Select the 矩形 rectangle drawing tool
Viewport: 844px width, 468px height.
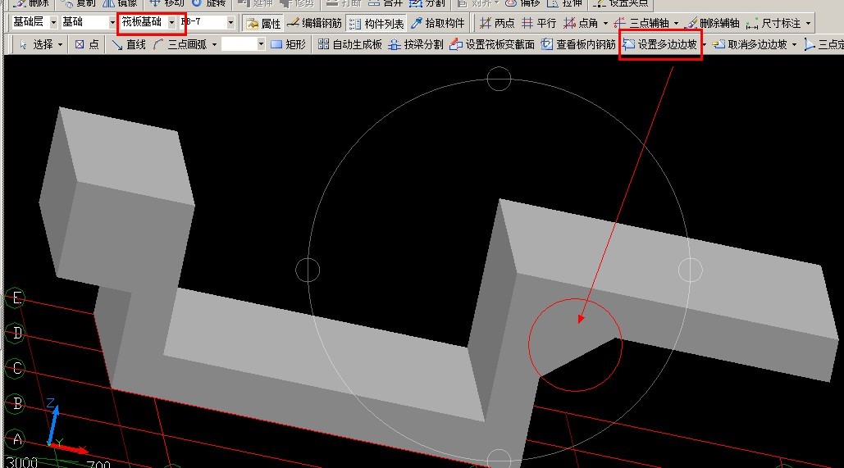[288, 44]
